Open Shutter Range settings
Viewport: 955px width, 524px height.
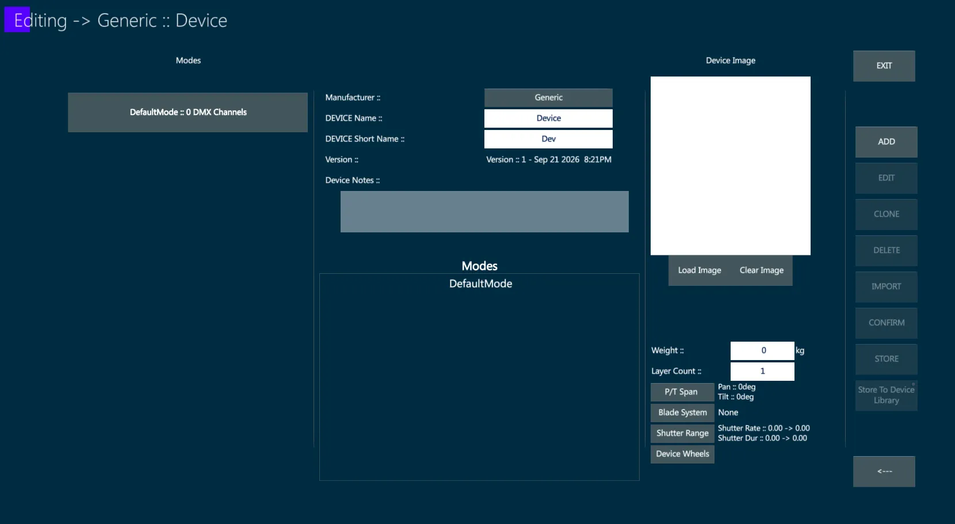pyautogui.click(x=682, y=433)
